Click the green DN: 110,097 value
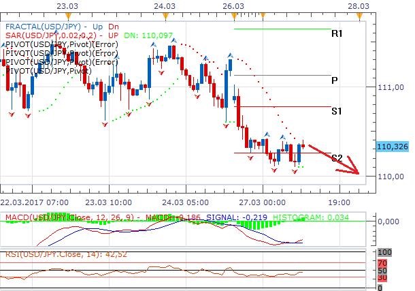Viewport: 415px width, 291px height. coord(148,35)
